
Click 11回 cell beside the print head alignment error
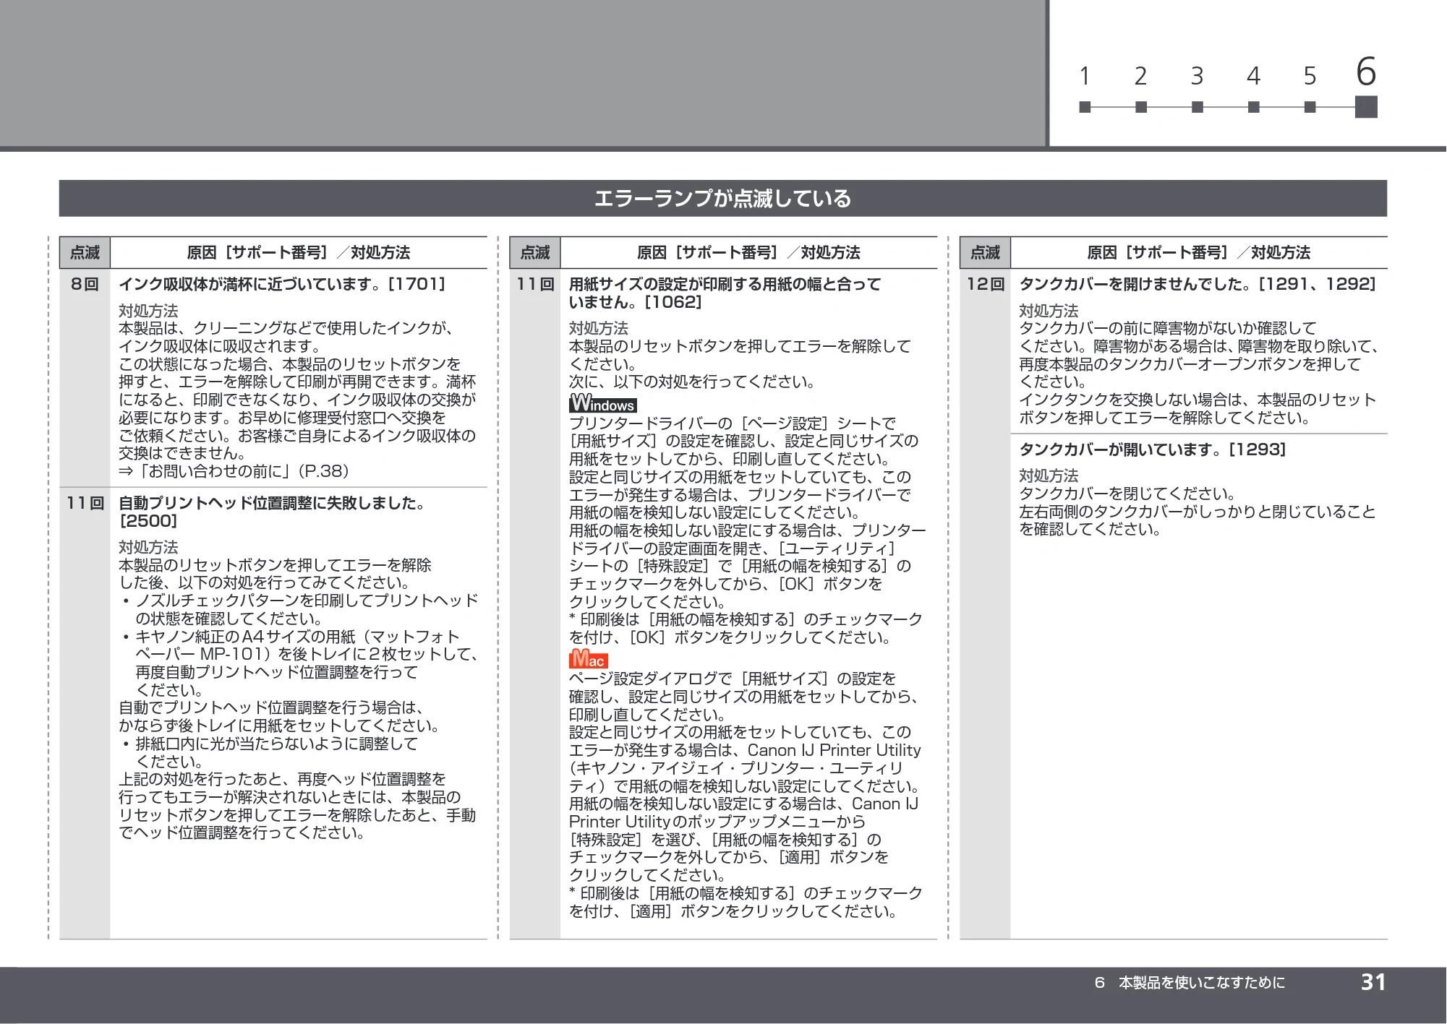click(85, 503)
